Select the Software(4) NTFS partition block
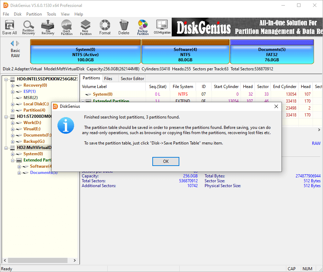This screenshot has height=272, width=323. point(185,52)
